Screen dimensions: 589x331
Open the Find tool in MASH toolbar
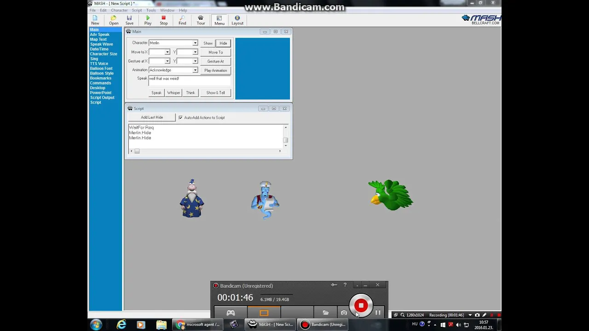pos(182,20)
